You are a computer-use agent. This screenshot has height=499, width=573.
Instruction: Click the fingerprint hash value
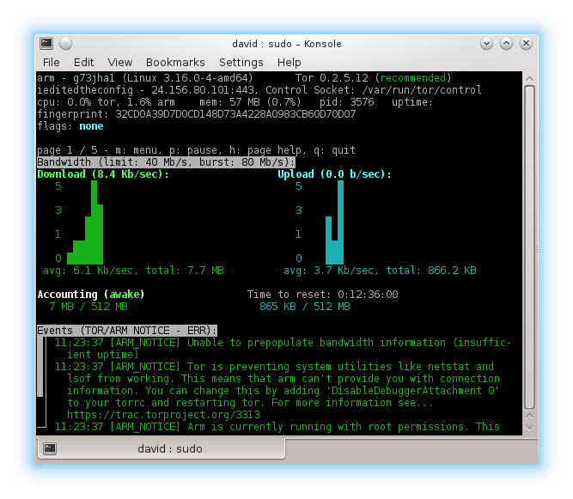235,114
